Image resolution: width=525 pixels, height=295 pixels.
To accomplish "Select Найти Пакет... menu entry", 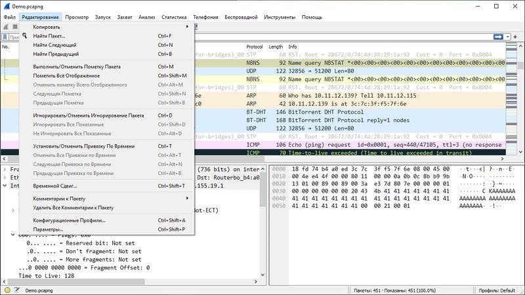I will [x=107, y=36].
